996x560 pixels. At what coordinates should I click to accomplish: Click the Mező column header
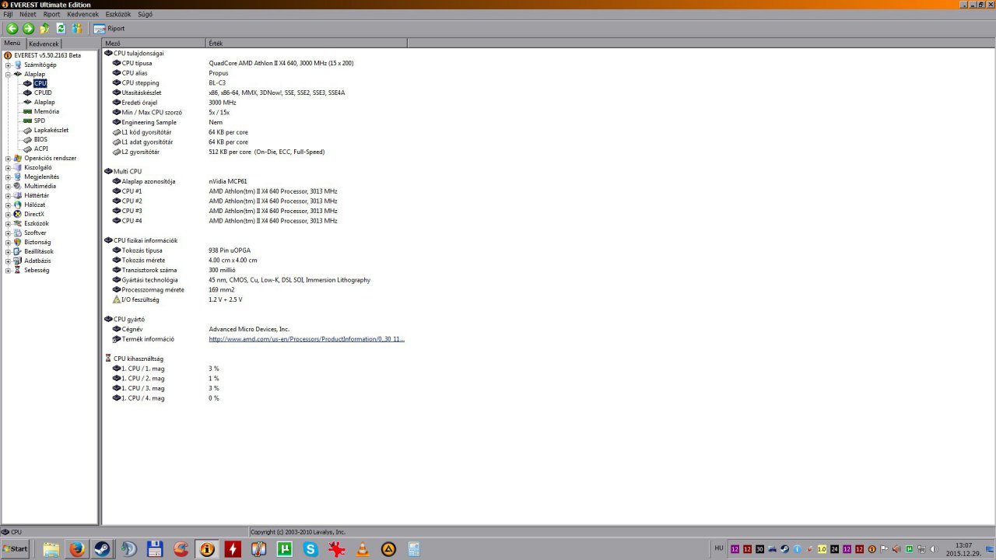coord(154,44)
